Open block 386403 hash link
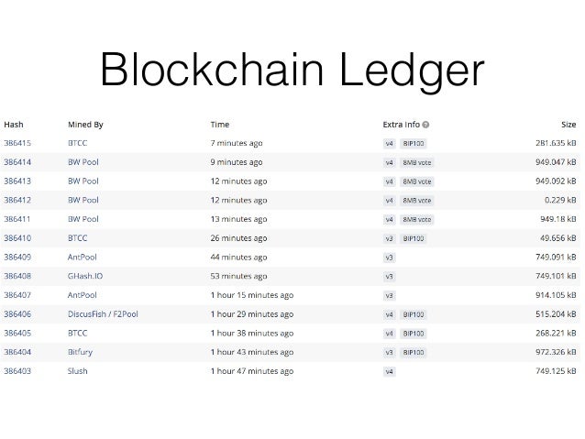Viewport: 585px width, 439px height. [17, 371]
